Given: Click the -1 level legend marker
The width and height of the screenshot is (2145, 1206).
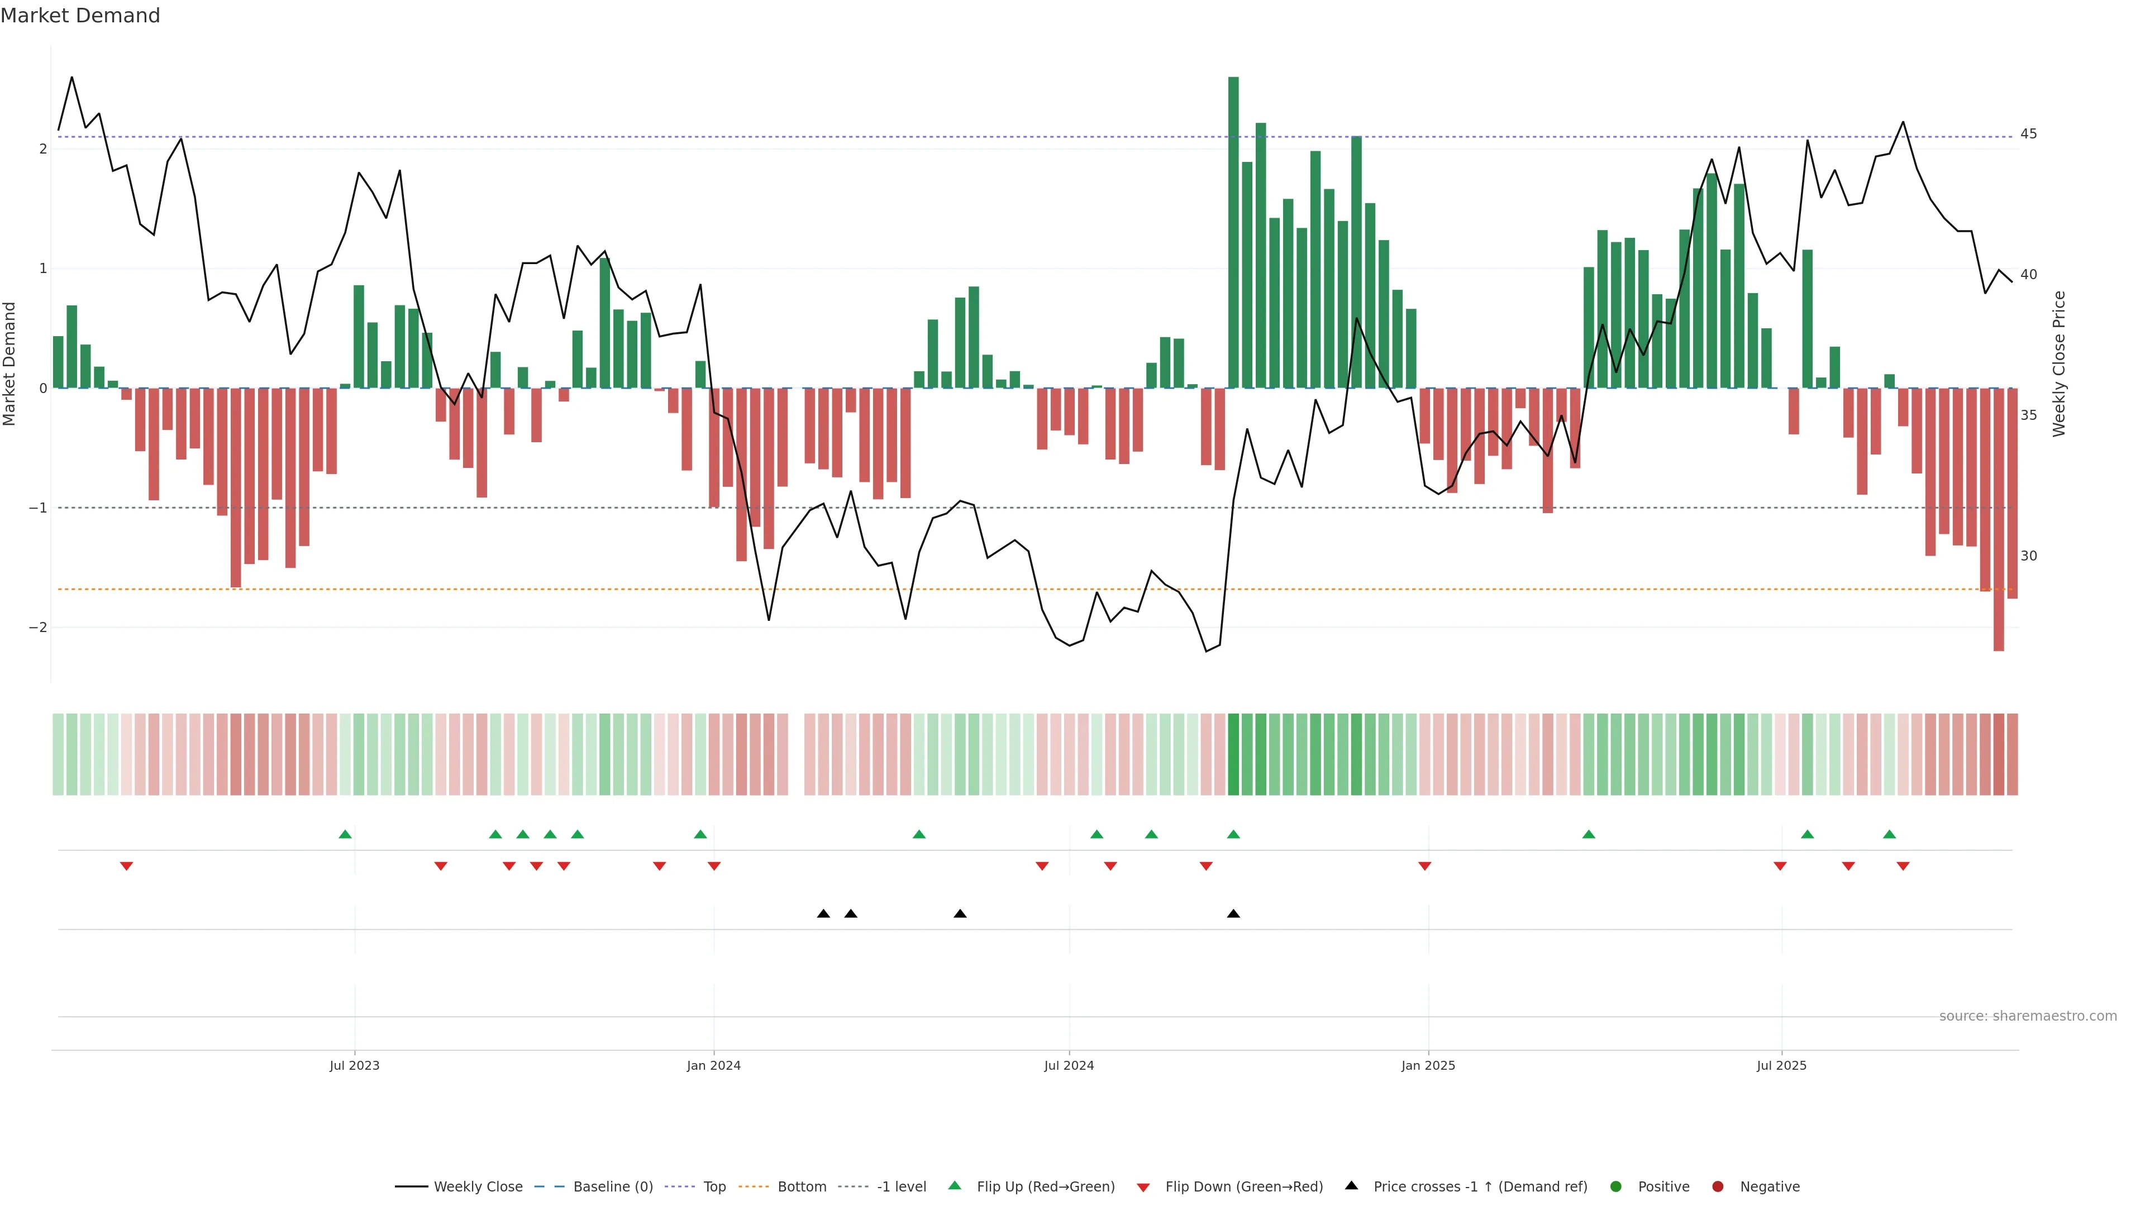Looking at the screenshot, I should pyautogui.click(x=854, y=1186).
